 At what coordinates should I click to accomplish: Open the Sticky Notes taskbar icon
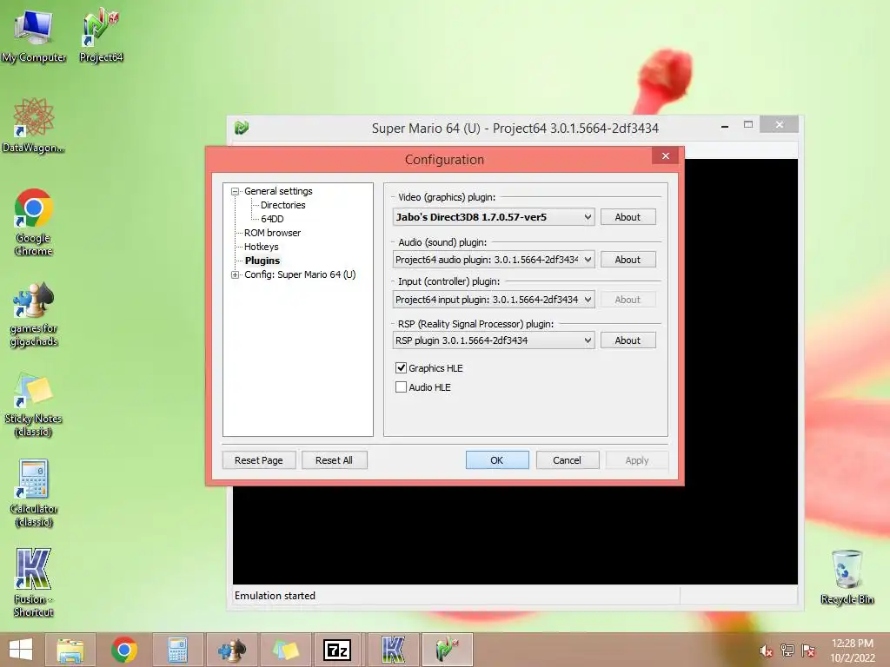pos(285,650)
